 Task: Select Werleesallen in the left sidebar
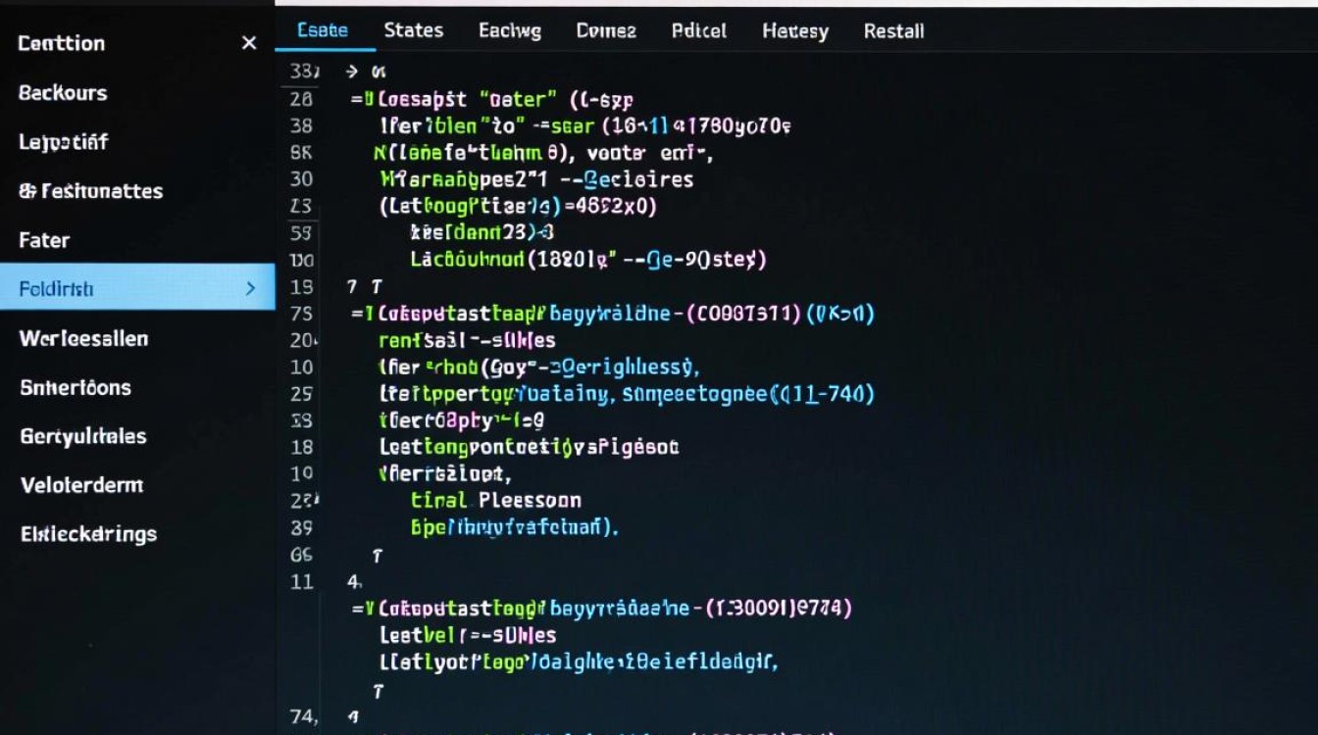pyautogui.click(x=83, y=339)
